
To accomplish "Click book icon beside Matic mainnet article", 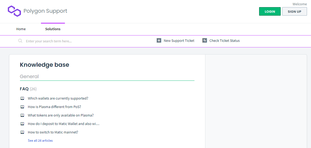I will pyautogui.click(x=22, y=132).
